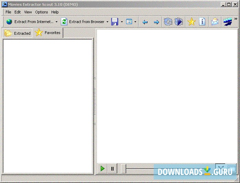
Task: Open the Edit menu
Action: pyautogui.click(x=18, y=12)
